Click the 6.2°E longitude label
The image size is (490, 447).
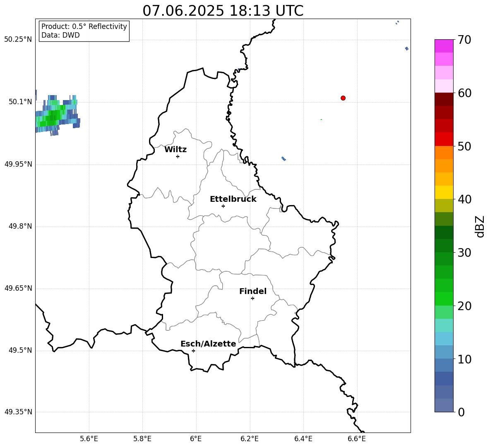point(250,439)
